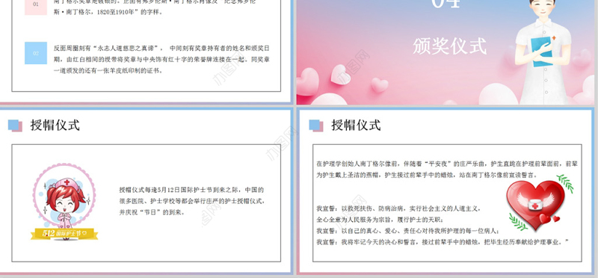598x278 pixels.
Task: Click the line containing 1820至1910年
Action: (x=108, y=12)
